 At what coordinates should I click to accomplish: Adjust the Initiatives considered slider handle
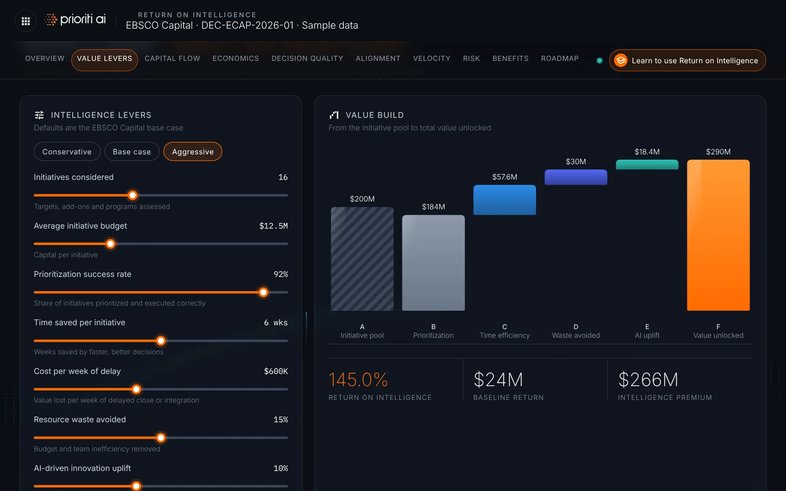(x=133, y=195)
